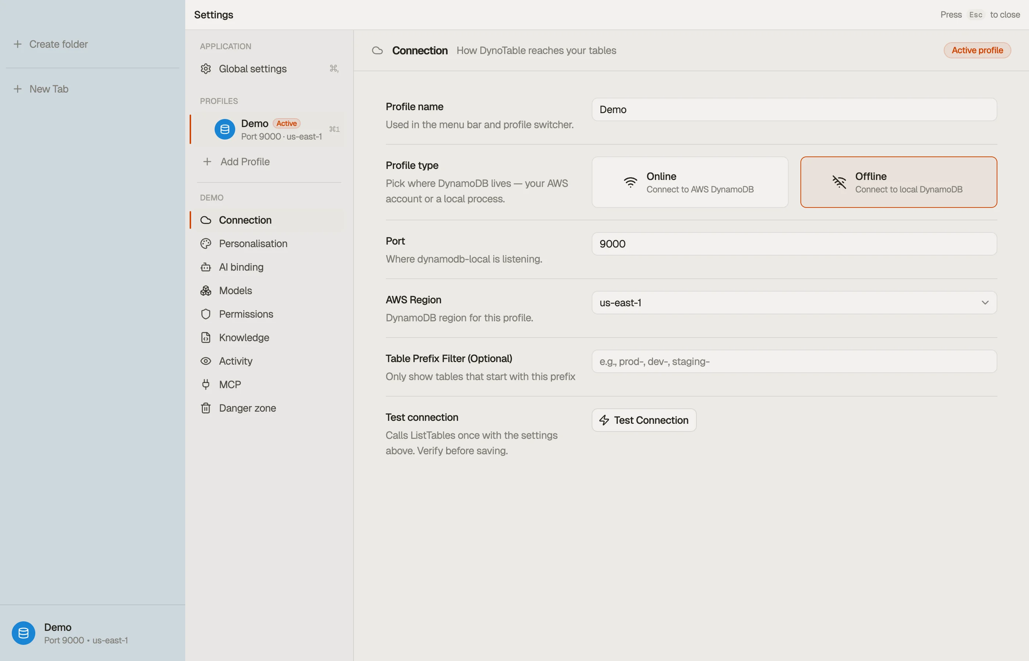Viewport: 1029px width, 661px height.
Task: Click the Port input field
Action: 794,244
